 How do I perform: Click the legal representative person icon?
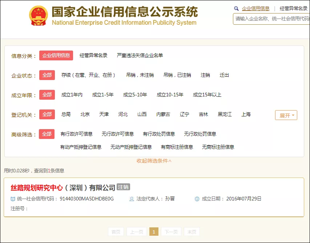click(132, 199)
